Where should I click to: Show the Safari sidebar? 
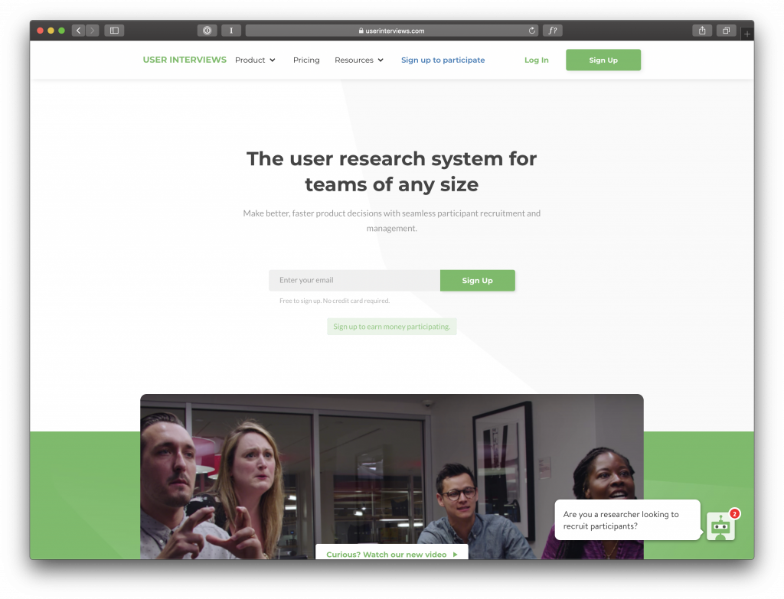[x=115, y=31]
